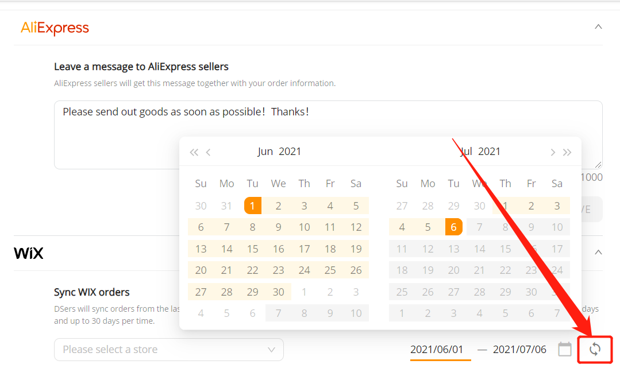
Task: Click the sync refresh icon in red box
Action: click(x=595, y=349)
